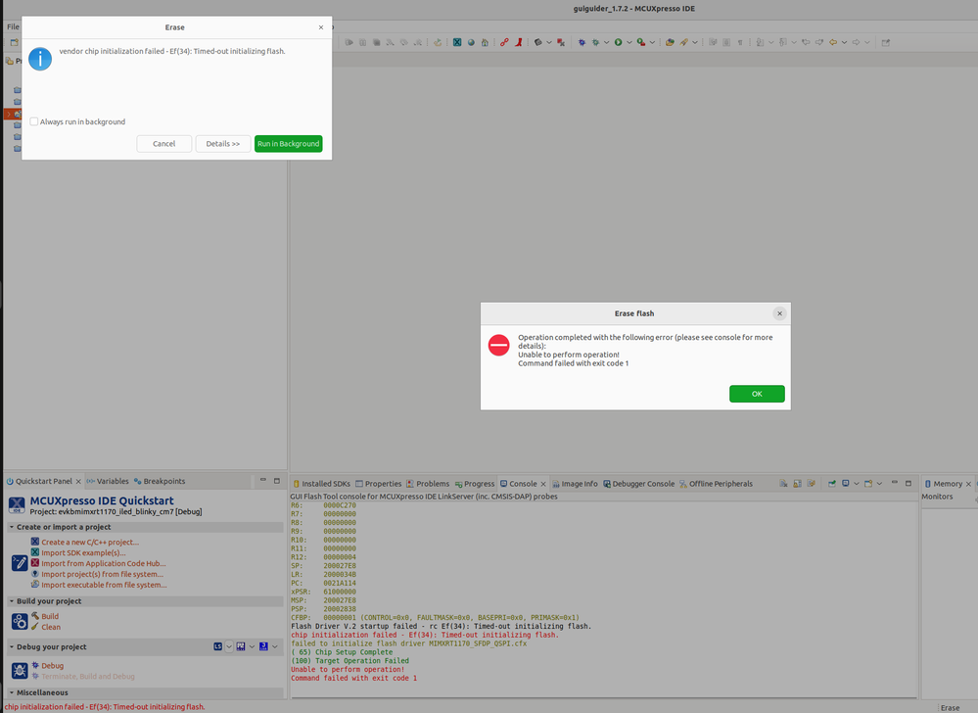Open the Offline Peripherals tab

(716, 484)
